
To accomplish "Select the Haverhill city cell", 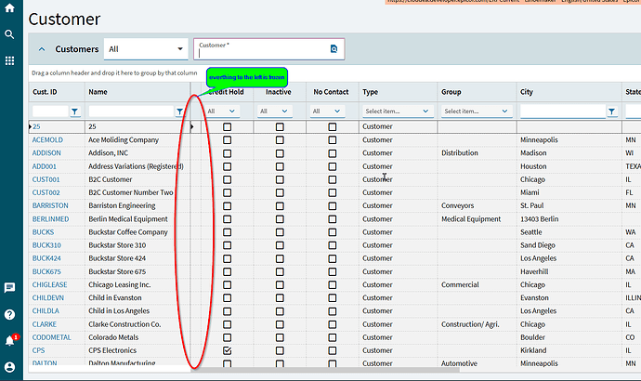I will point(534,271).
